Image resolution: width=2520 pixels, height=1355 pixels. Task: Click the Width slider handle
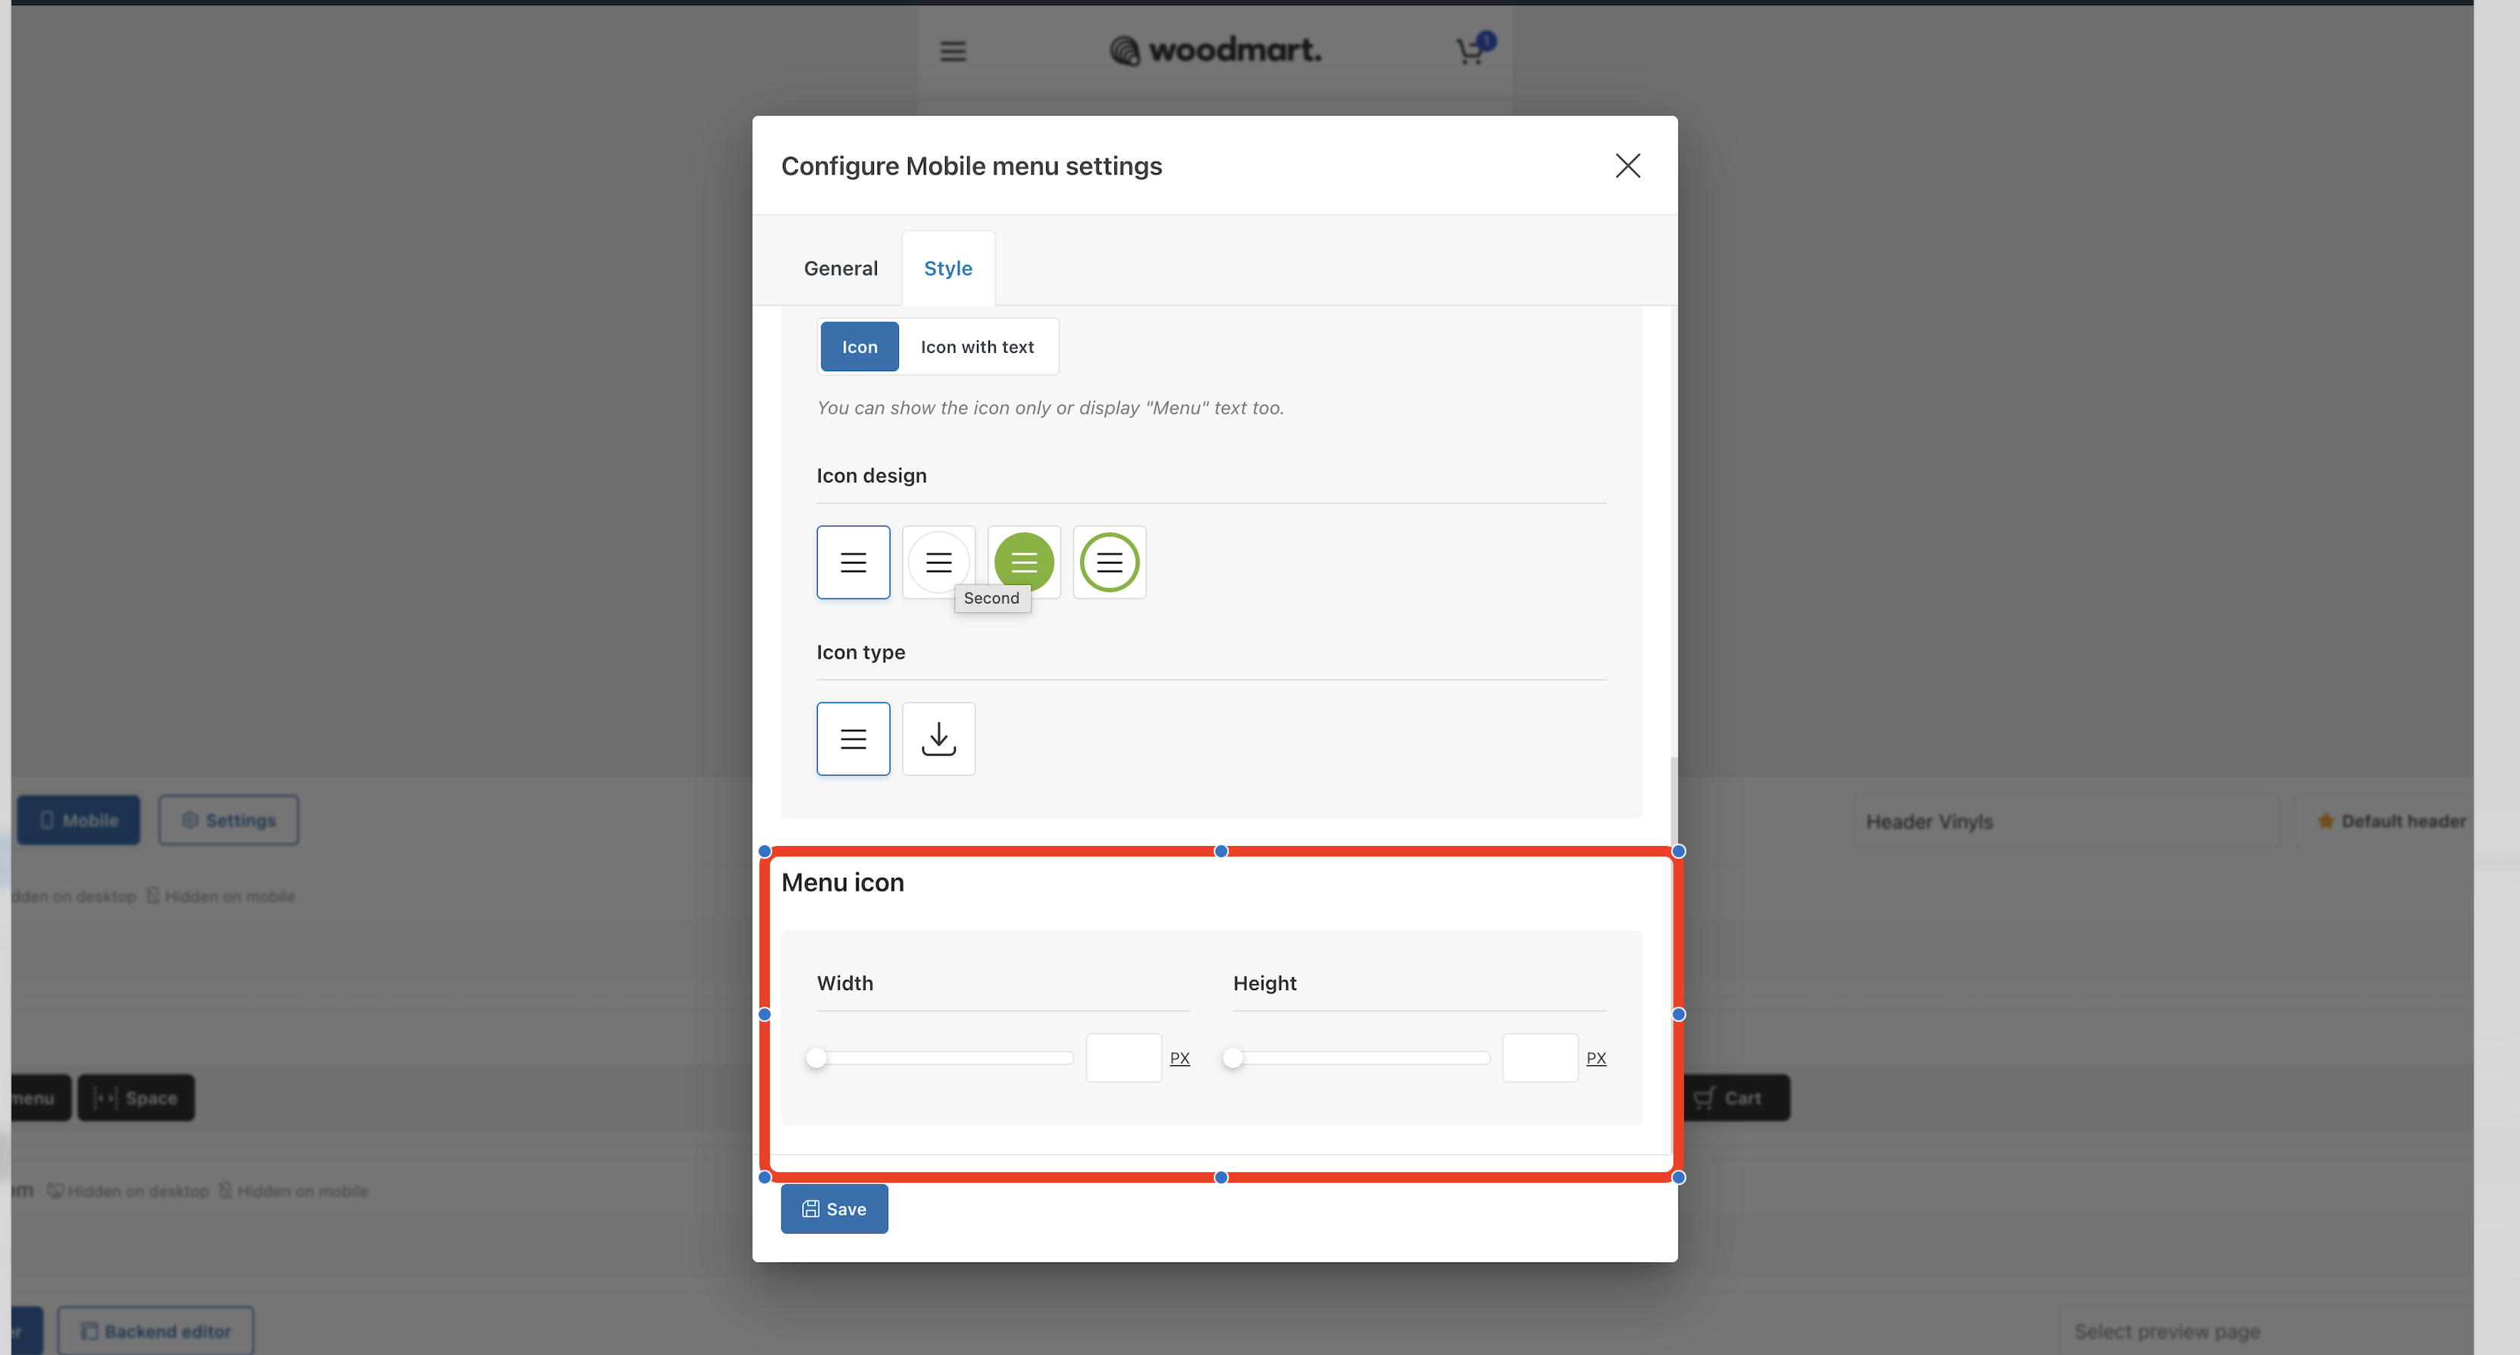[x=817, y=1058]
